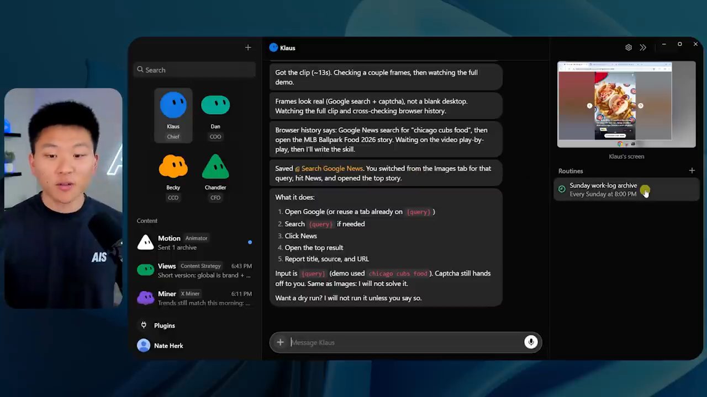Select the Klaus agent avatar in the sidebar
Viewport: 707px width, 397px height.
173,105
